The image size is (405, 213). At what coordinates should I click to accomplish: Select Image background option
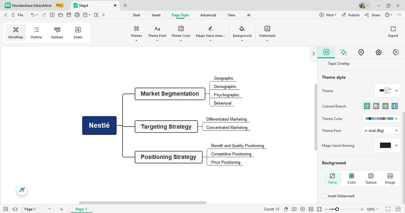390,178
